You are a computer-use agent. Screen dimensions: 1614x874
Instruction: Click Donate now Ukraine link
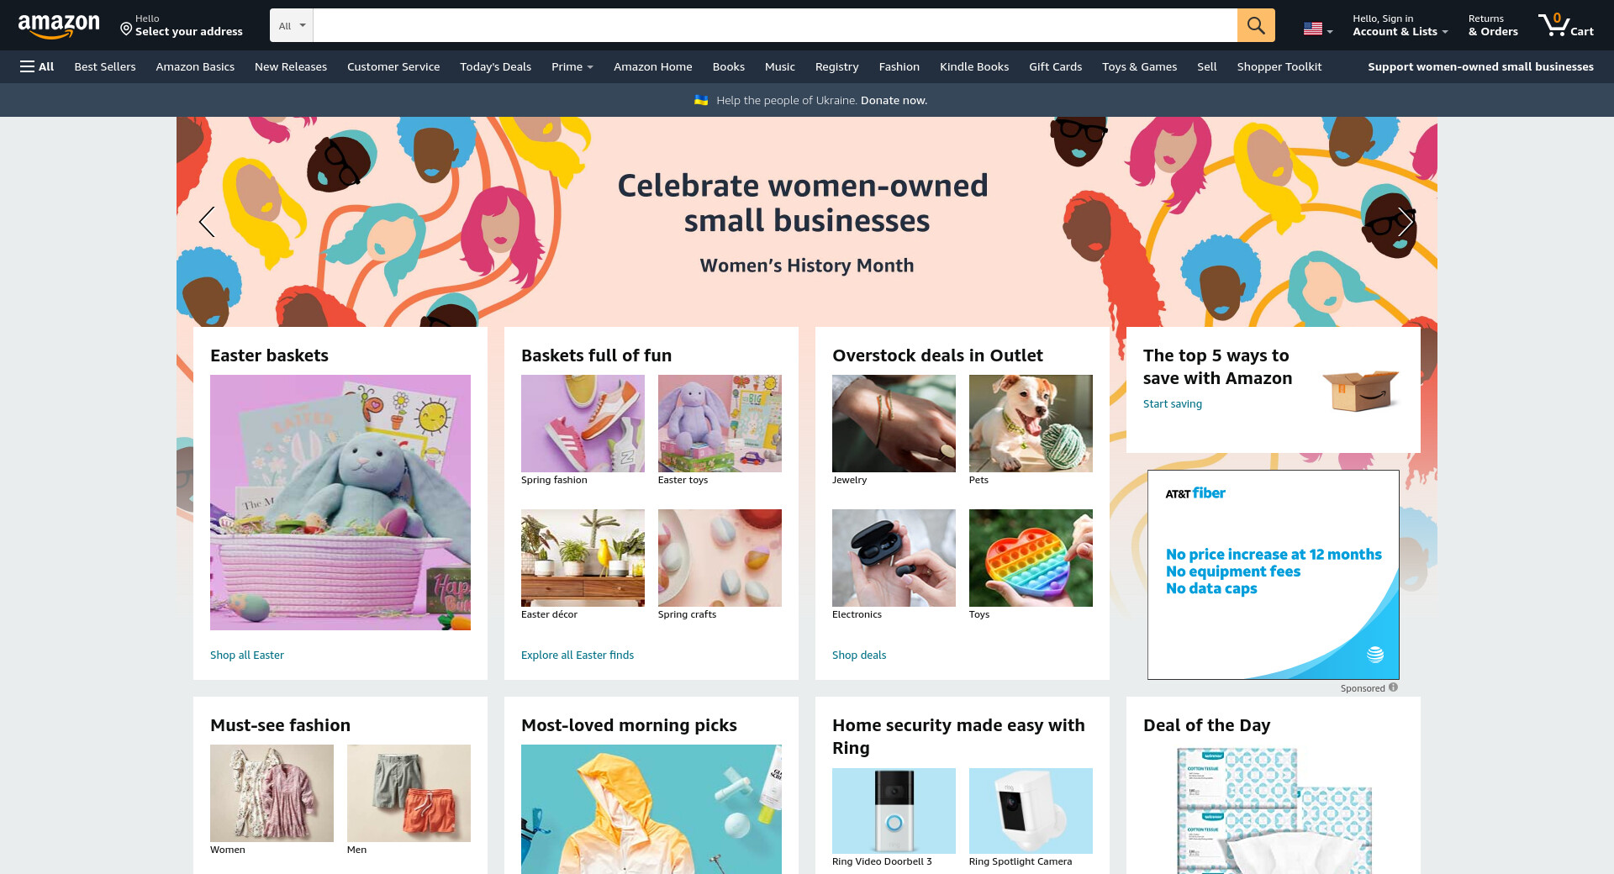894,100
